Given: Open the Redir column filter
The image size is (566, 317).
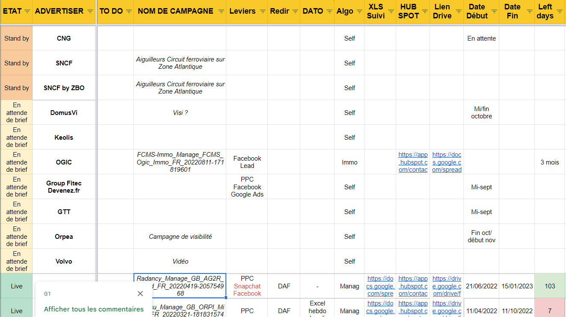Looking at the screenshot, I should coord(295,12).
